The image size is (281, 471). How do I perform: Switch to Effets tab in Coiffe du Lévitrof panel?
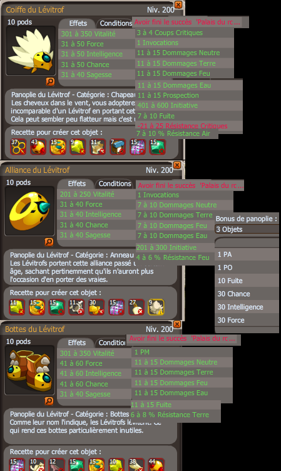pyautogui.click(x=78, y=23)
